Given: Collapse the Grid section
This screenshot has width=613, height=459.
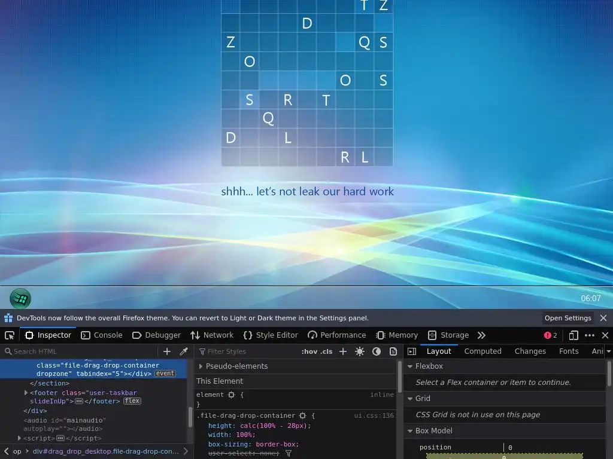Looking at the screenshot, I should (x=410, y=399).
